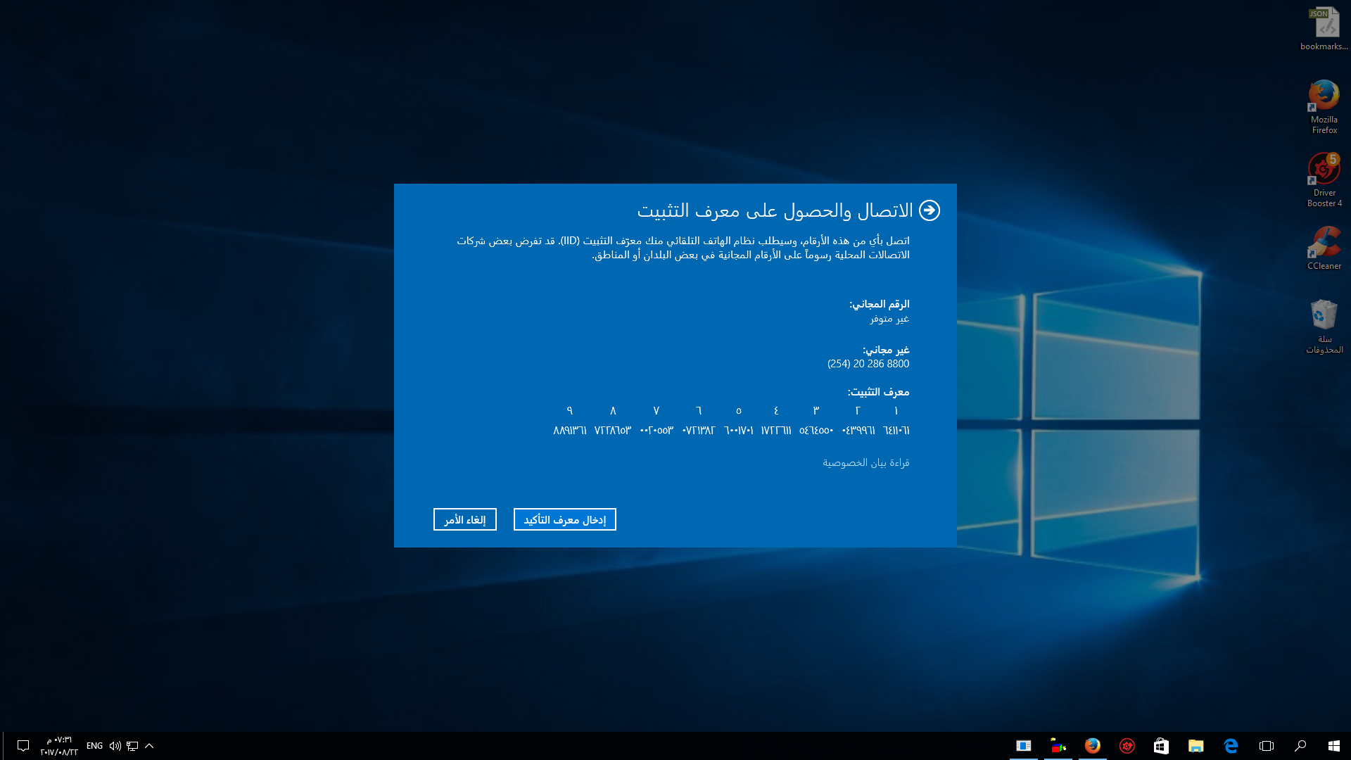Click the غير مجاني label

pyautogui.click(x=886, y=350)
